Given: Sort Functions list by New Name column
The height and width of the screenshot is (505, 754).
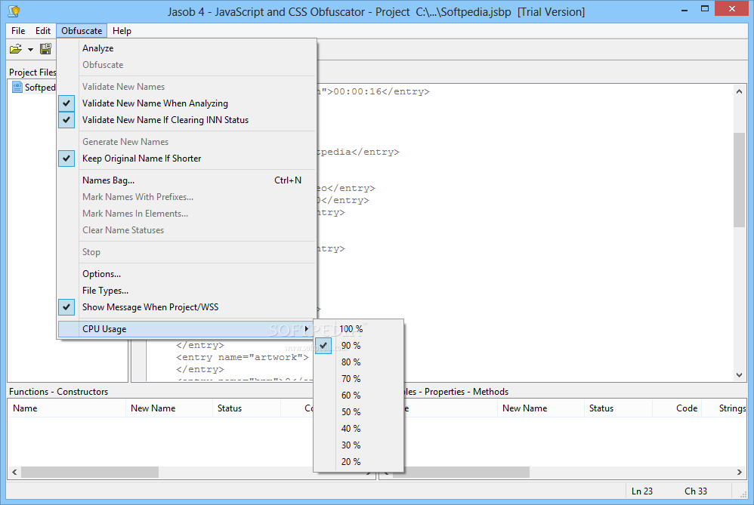Looking at the screenshot, I should click(168, 408).
